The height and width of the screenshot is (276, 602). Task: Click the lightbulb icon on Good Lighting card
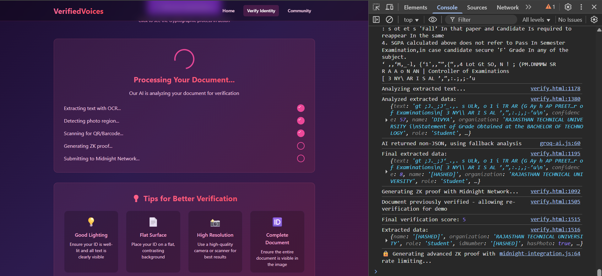point(91,222)
